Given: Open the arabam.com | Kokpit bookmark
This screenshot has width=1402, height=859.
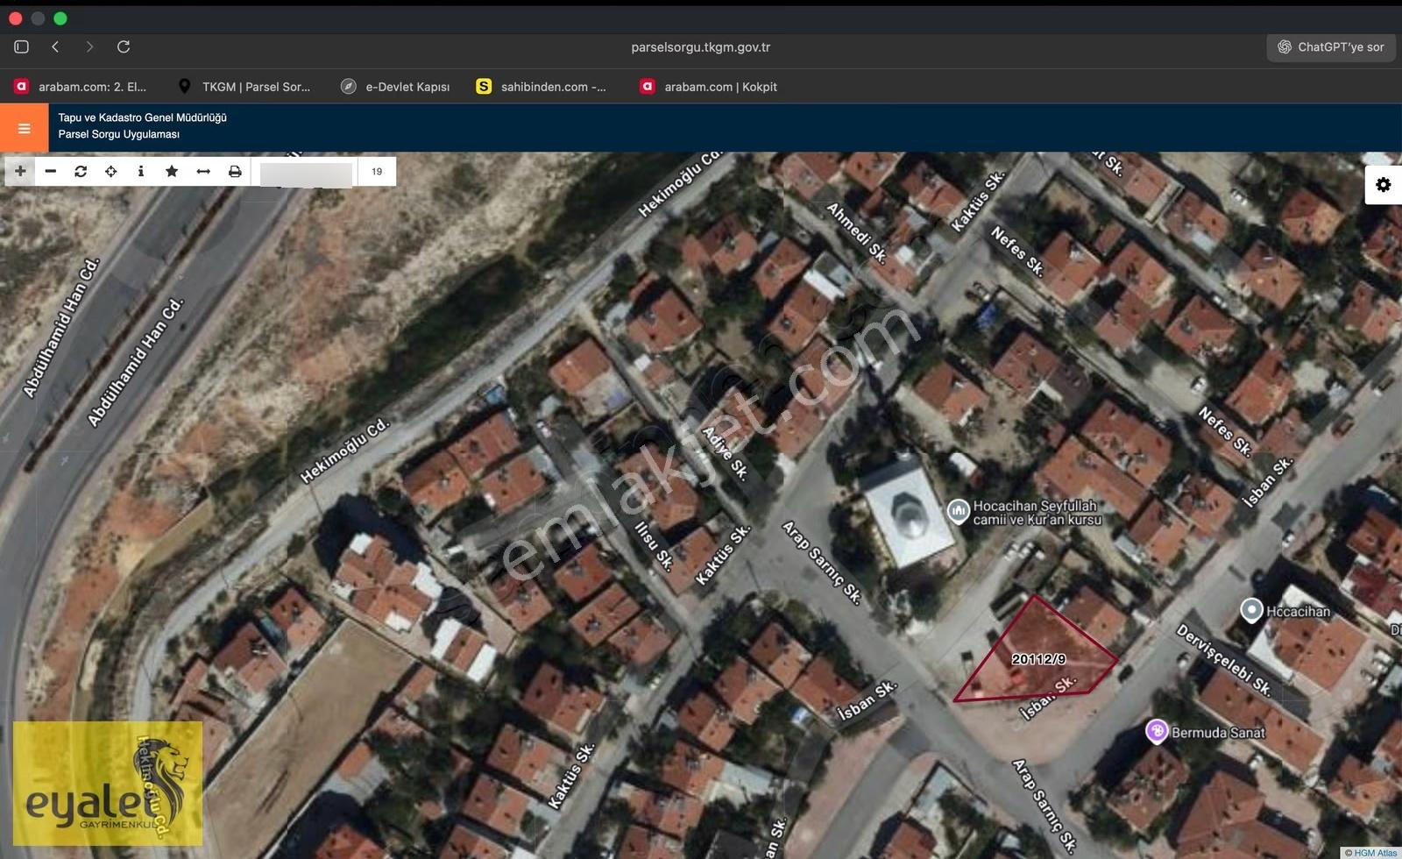Looking at the screenshot, I should (x=708, y=87).
